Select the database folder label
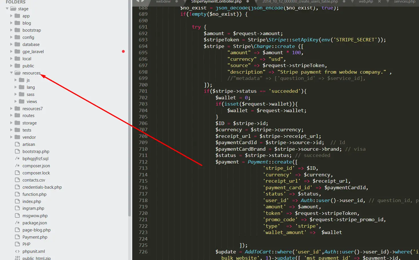The height and width of the screenshot is (260, 419). [x=31, y=44]
